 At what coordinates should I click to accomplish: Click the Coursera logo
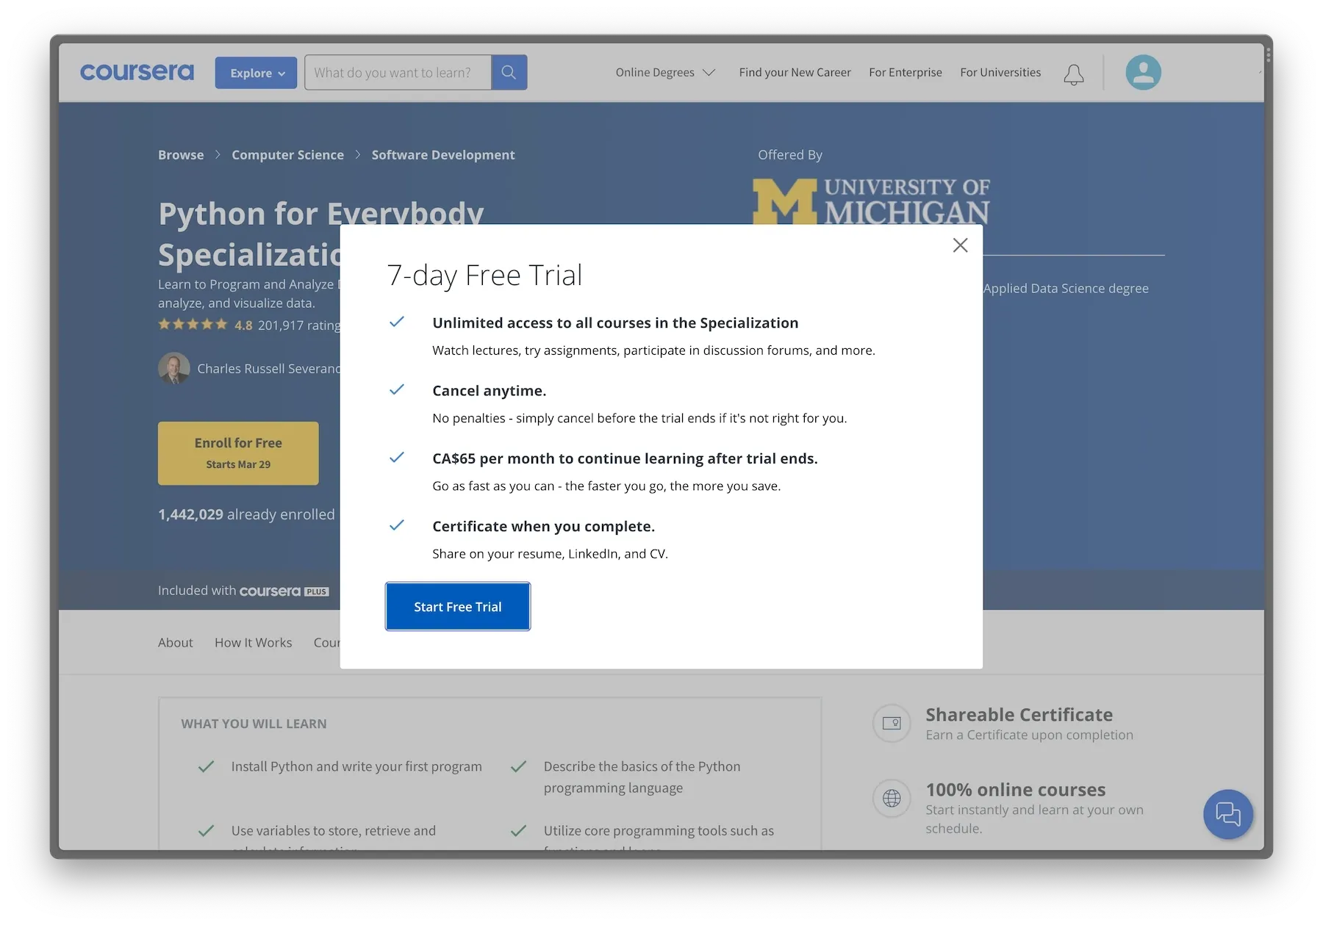[137, 72]
